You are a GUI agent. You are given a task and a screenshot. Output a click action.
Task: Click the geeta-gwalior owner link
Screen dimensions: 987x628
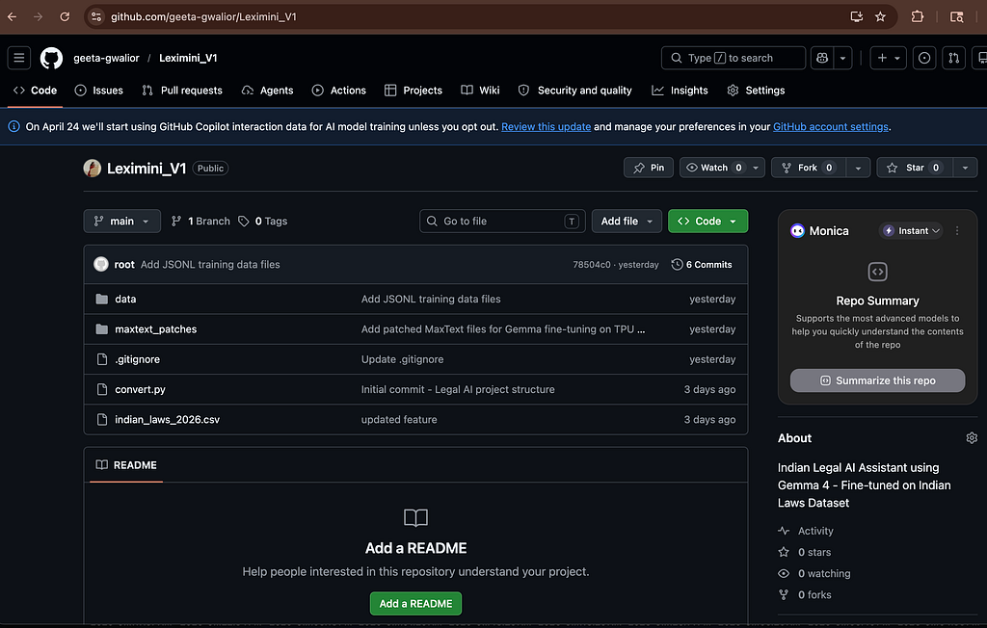click(106, 58)
